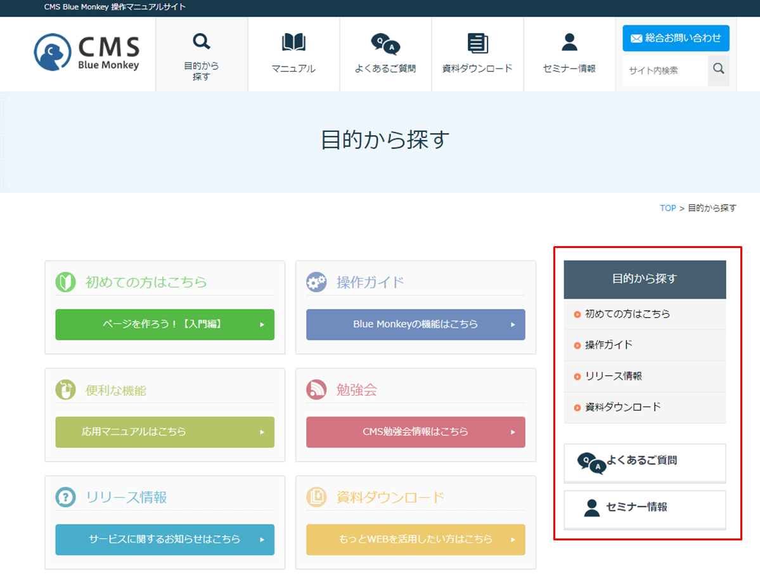The image size is (760, 581).
Task: Click the CMS Blue Monkey logo
Action: click(86, 52)
